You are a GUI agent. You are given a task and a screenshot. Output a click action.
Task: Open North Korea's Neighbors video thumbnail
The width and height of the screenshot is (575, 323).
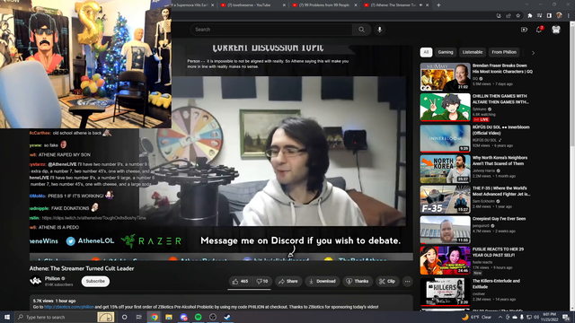point(446,169)
